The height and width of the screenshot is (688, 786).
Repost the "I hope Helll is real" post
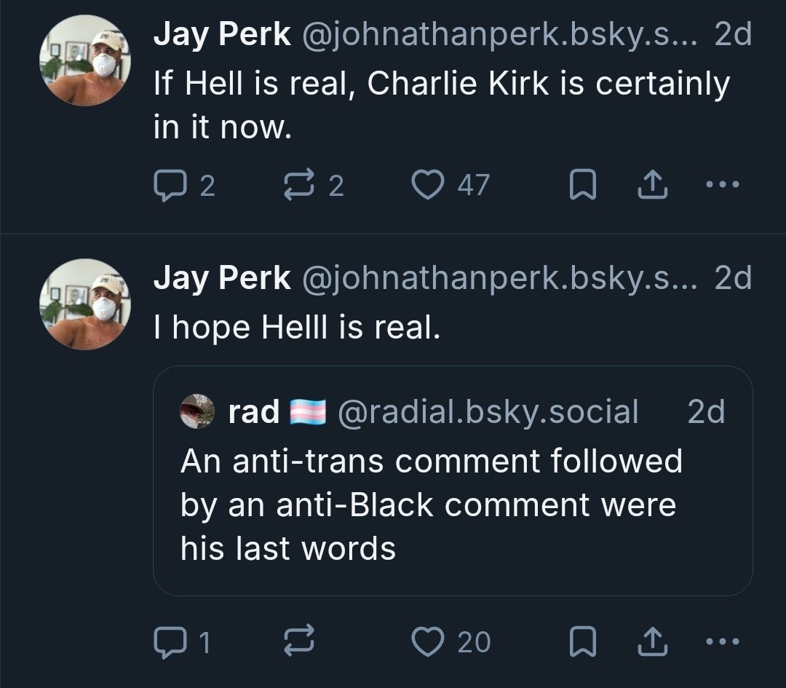(300, 641)
